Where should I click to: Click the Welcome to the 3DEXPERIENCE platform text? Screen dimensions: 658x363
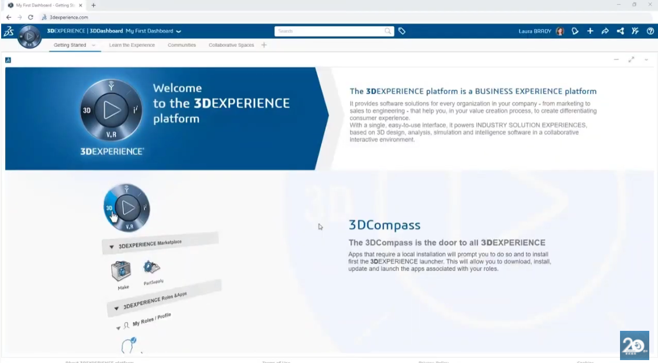(x=221, y=103)
